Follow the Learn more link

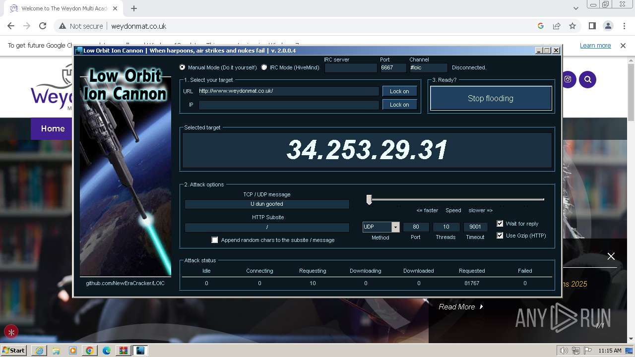click(595, 45)
